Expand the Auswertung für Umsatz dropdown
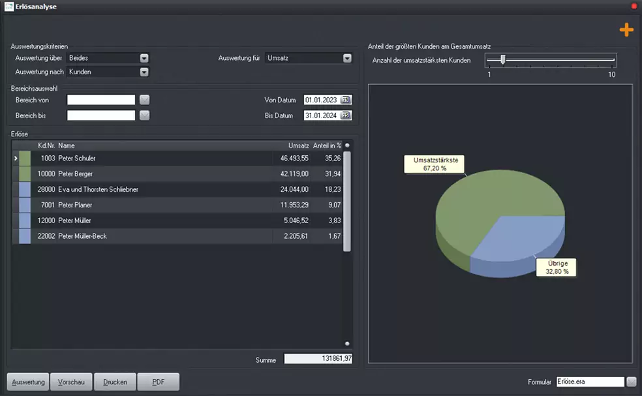642x396 pixels. point(347,58)
